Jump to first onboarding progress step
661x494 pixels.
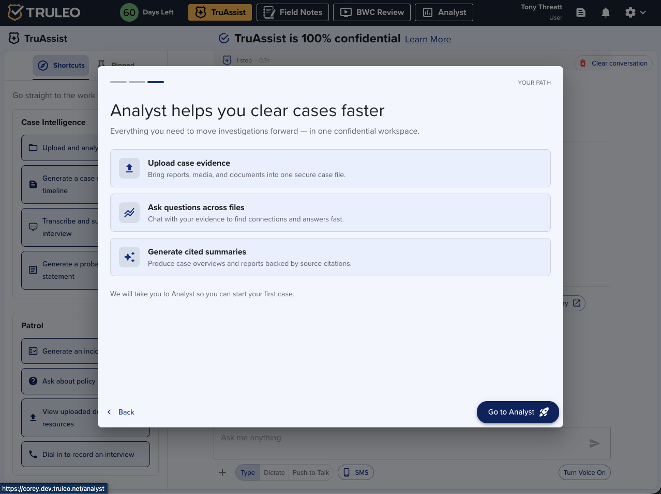[x=118, y=82]
